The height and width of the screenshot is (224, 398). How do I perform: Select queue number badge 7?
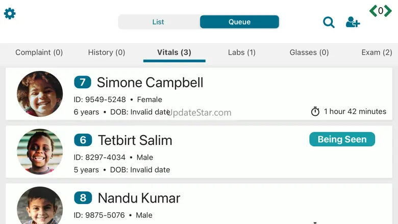(83, 82)
